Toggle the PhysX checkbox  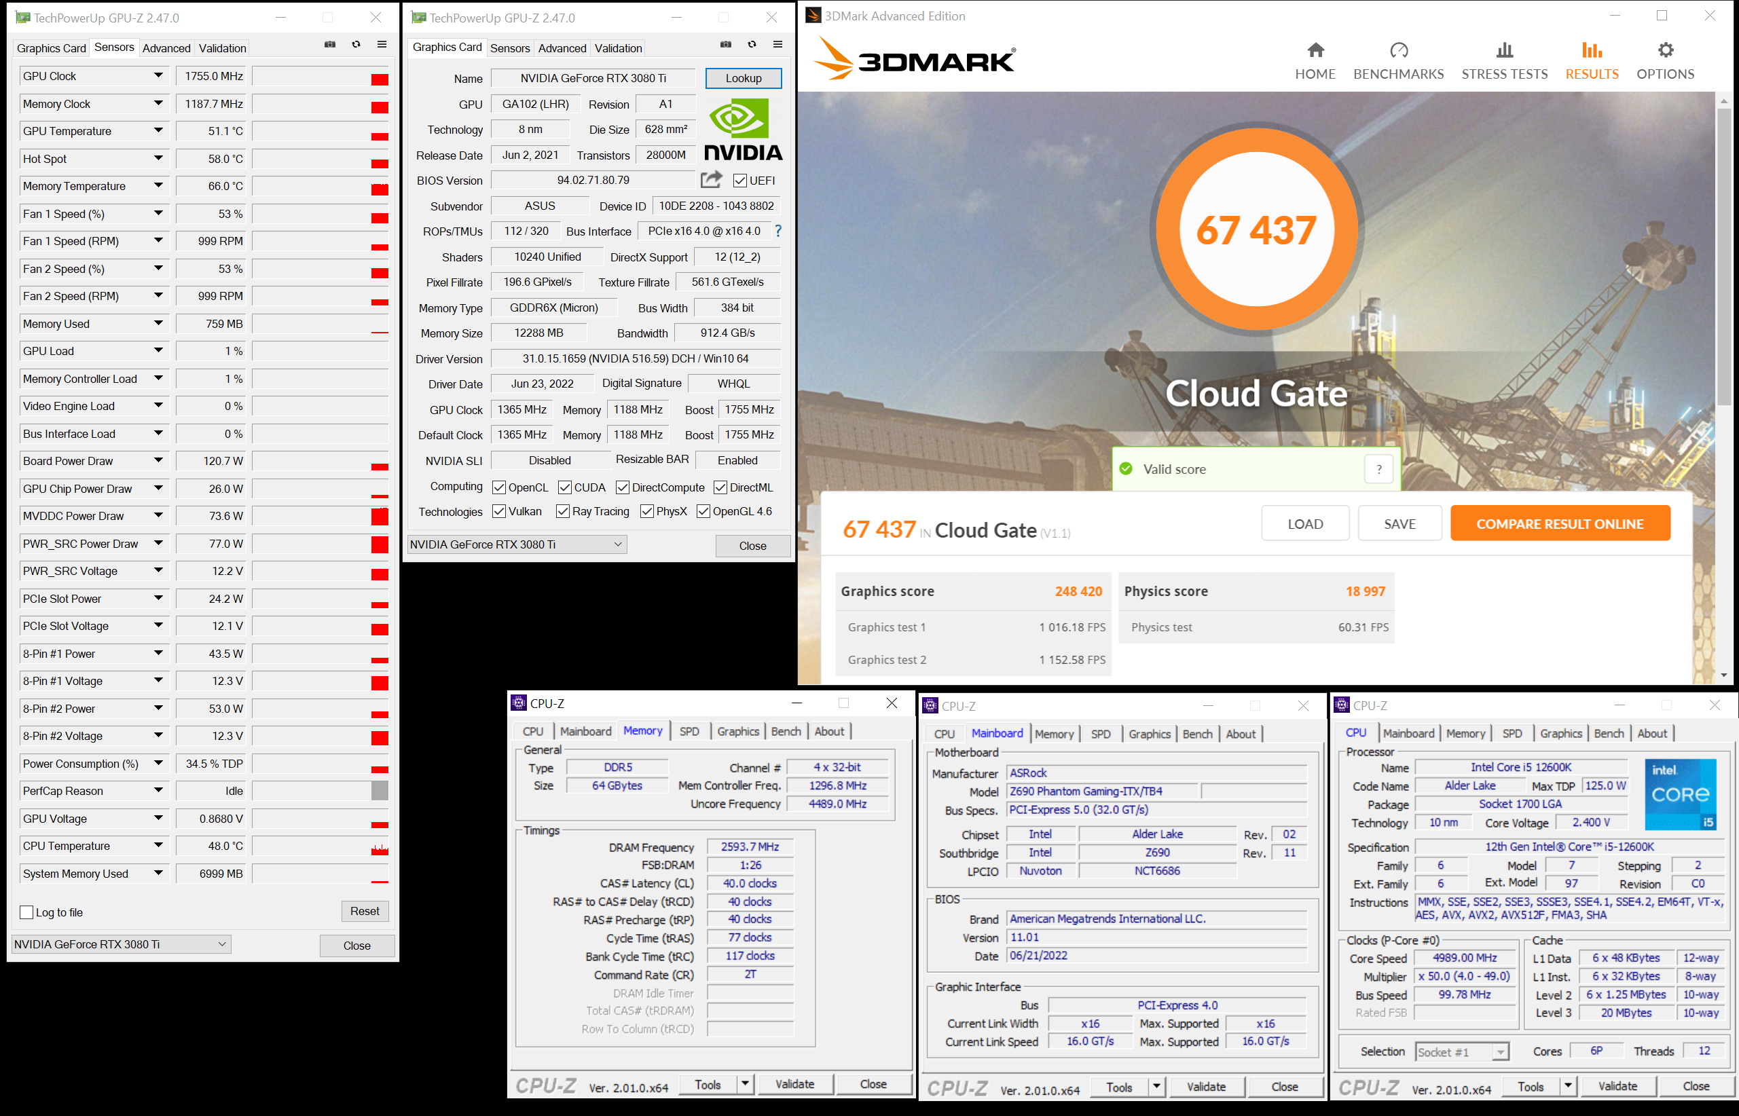point(646,512)
